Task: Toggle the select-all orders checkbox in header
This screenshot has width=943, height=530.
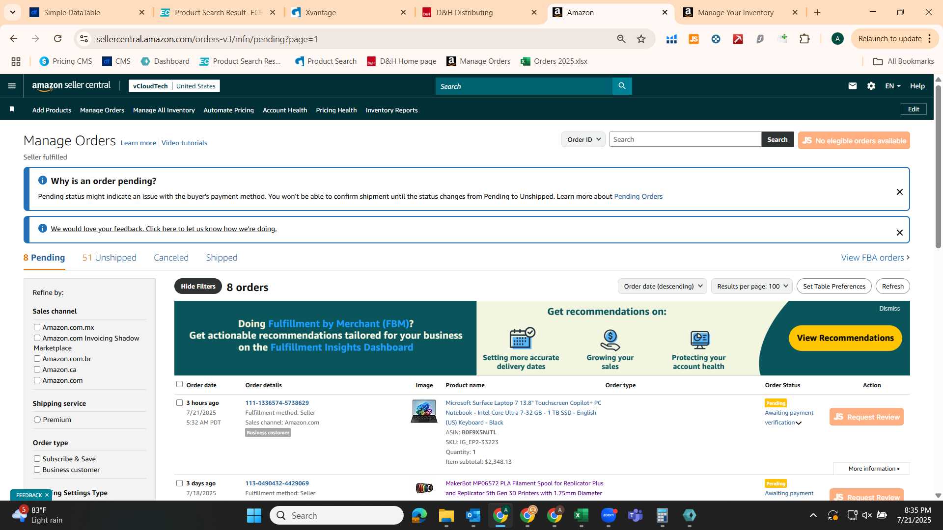Action: [x=179, y=384]
